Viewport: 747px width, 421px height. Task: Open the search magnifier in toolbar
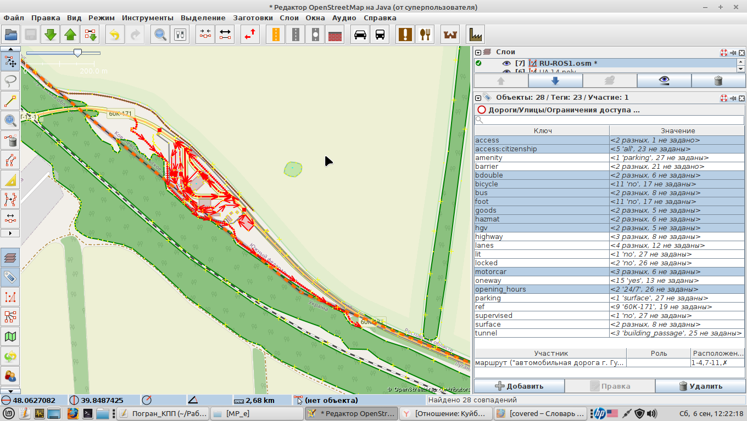point(160,35)
